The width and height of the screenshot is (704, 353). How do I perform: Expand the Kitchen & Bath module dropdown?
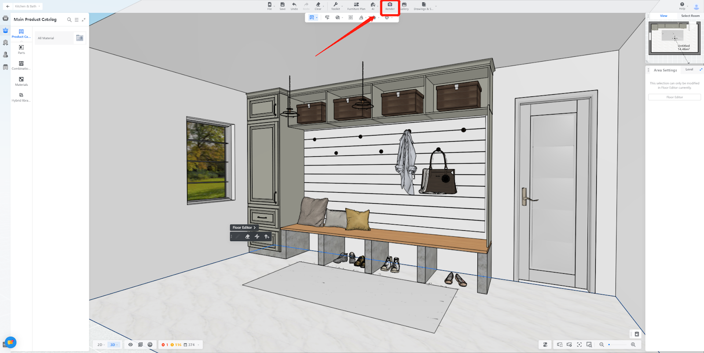click(28, 6)
